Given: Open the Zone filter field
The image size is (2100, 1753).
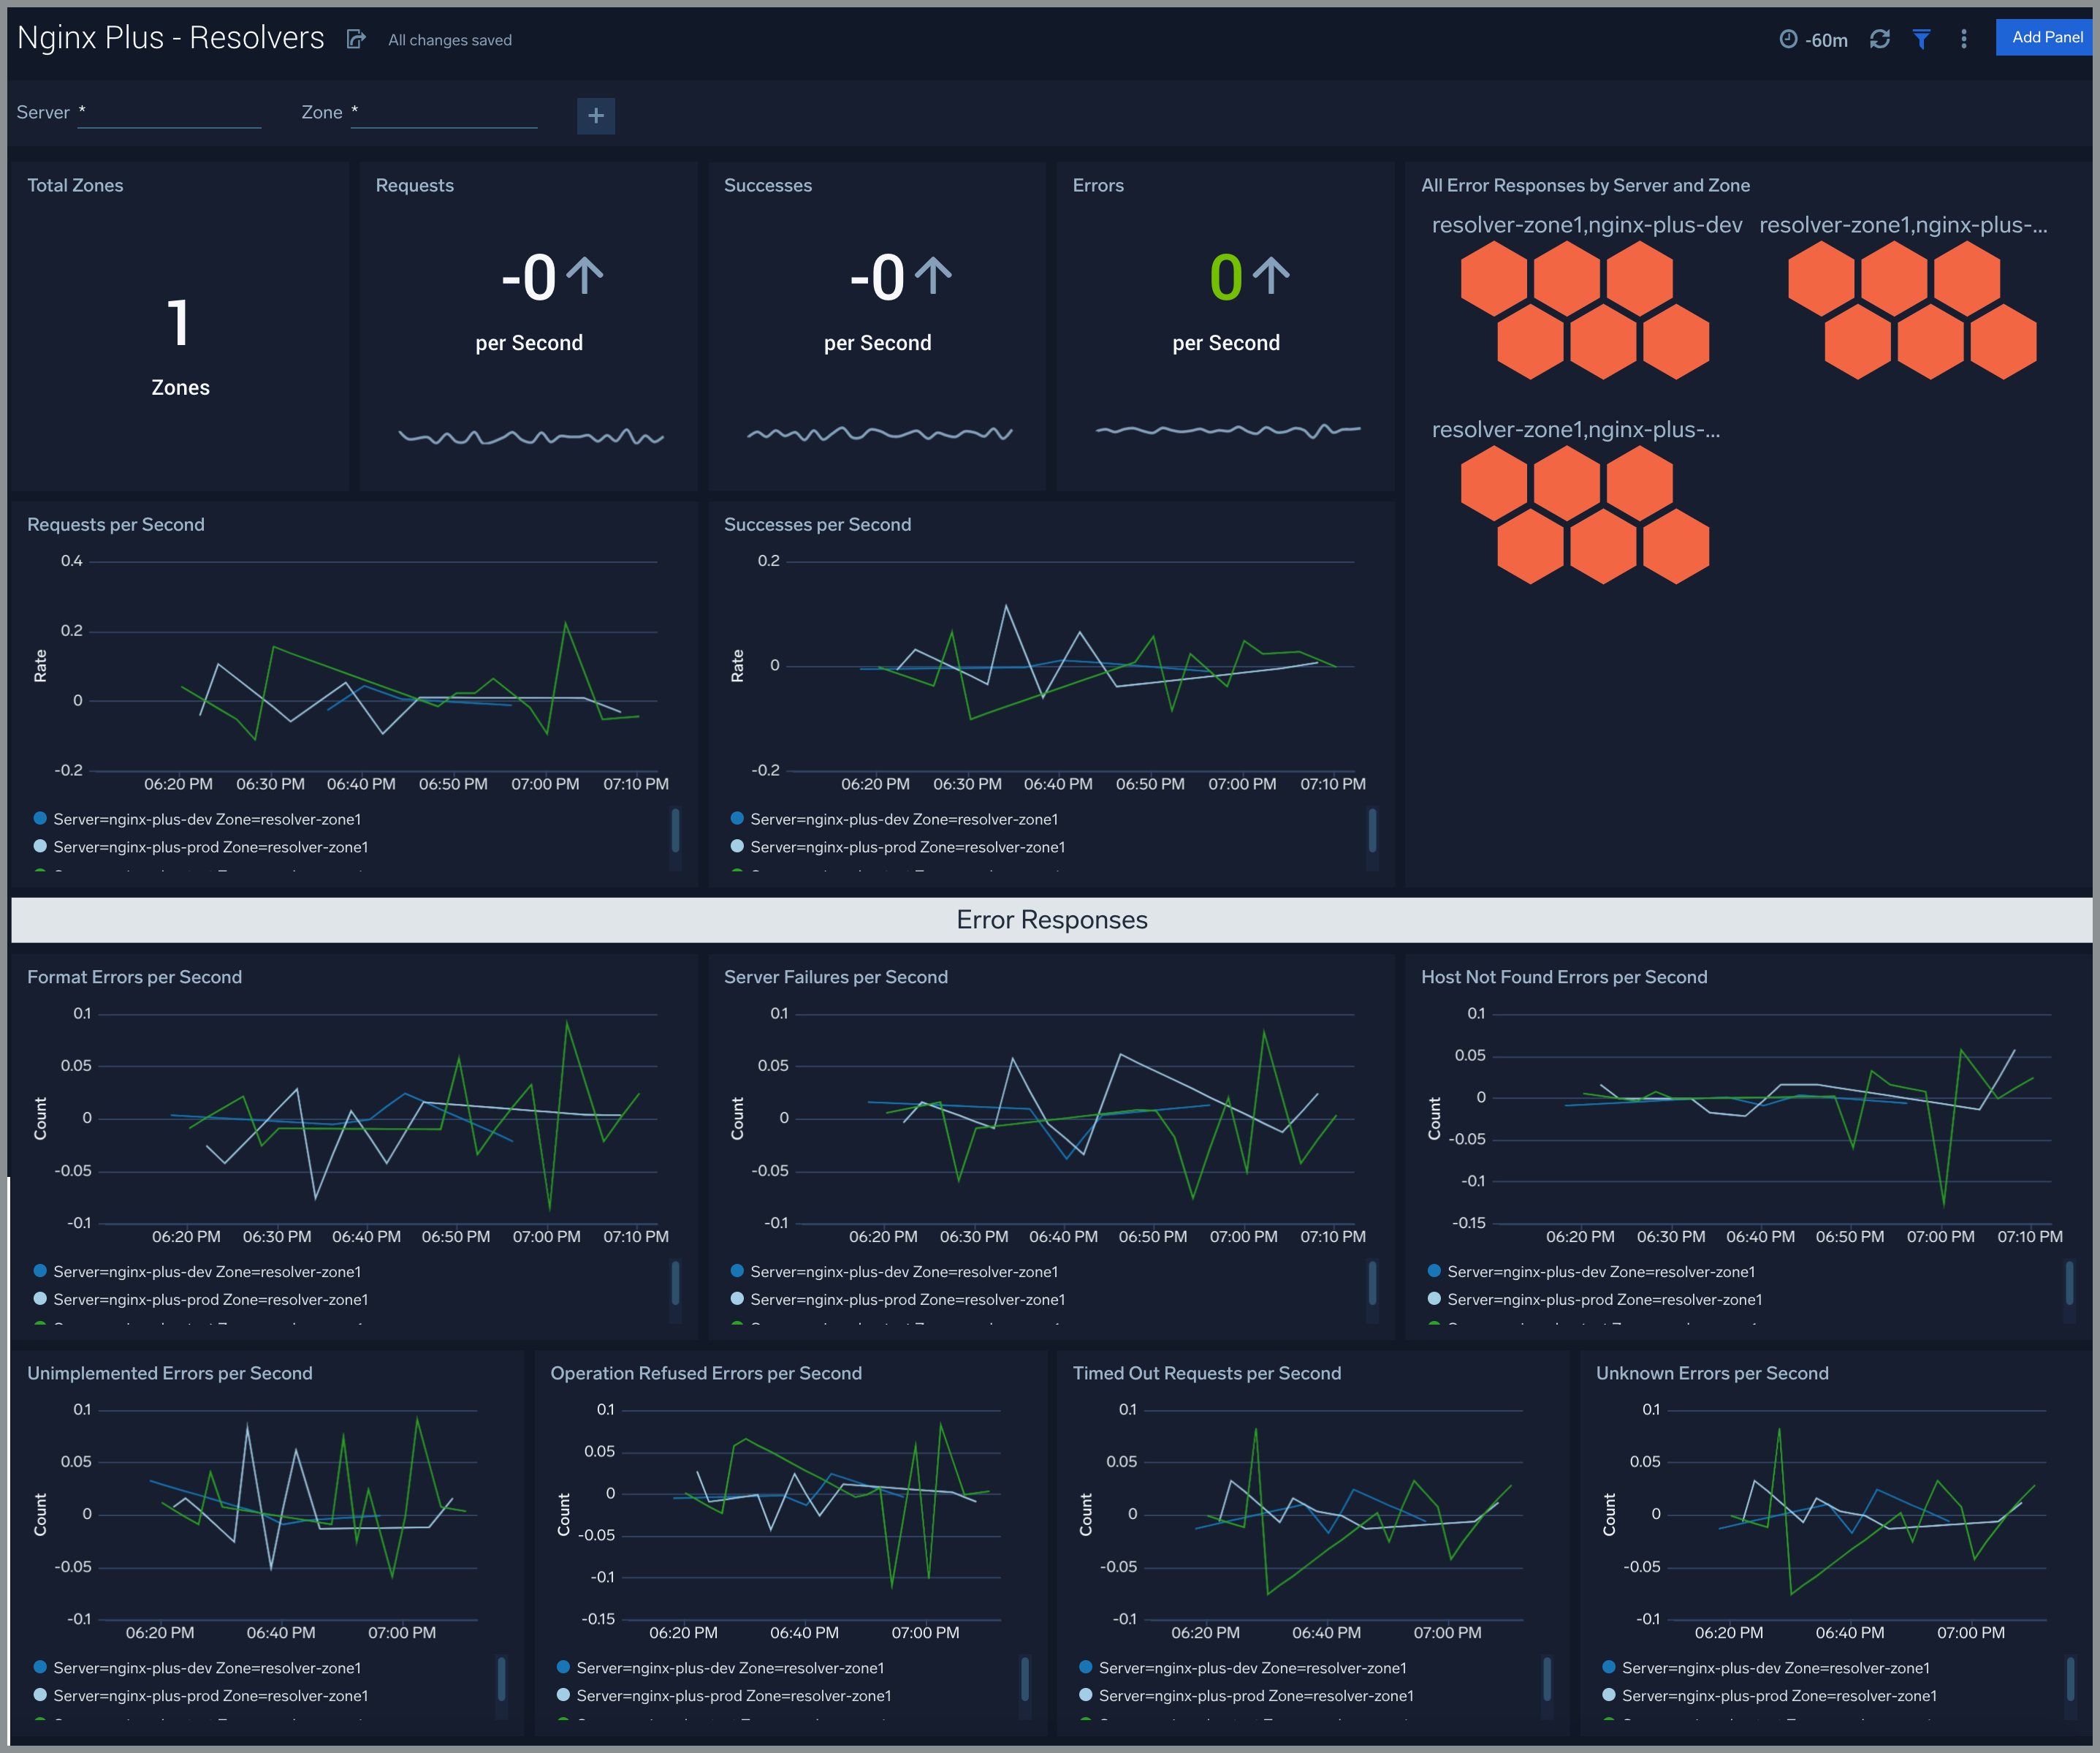Looking at the screenshot, I should pos(444,113).
